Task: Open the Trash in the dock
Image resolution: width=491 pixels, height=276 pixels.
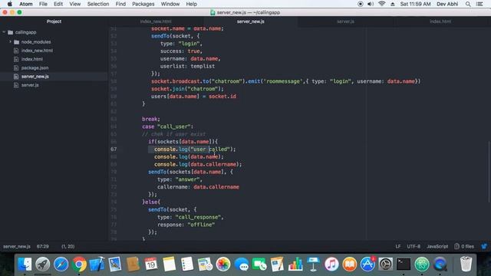Action: 466,264
